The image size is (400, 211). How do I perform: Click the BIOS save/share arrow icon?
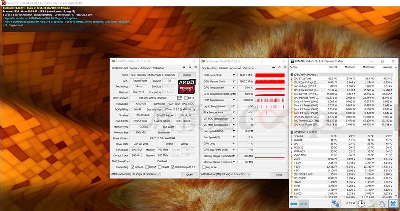coord(179,98)
